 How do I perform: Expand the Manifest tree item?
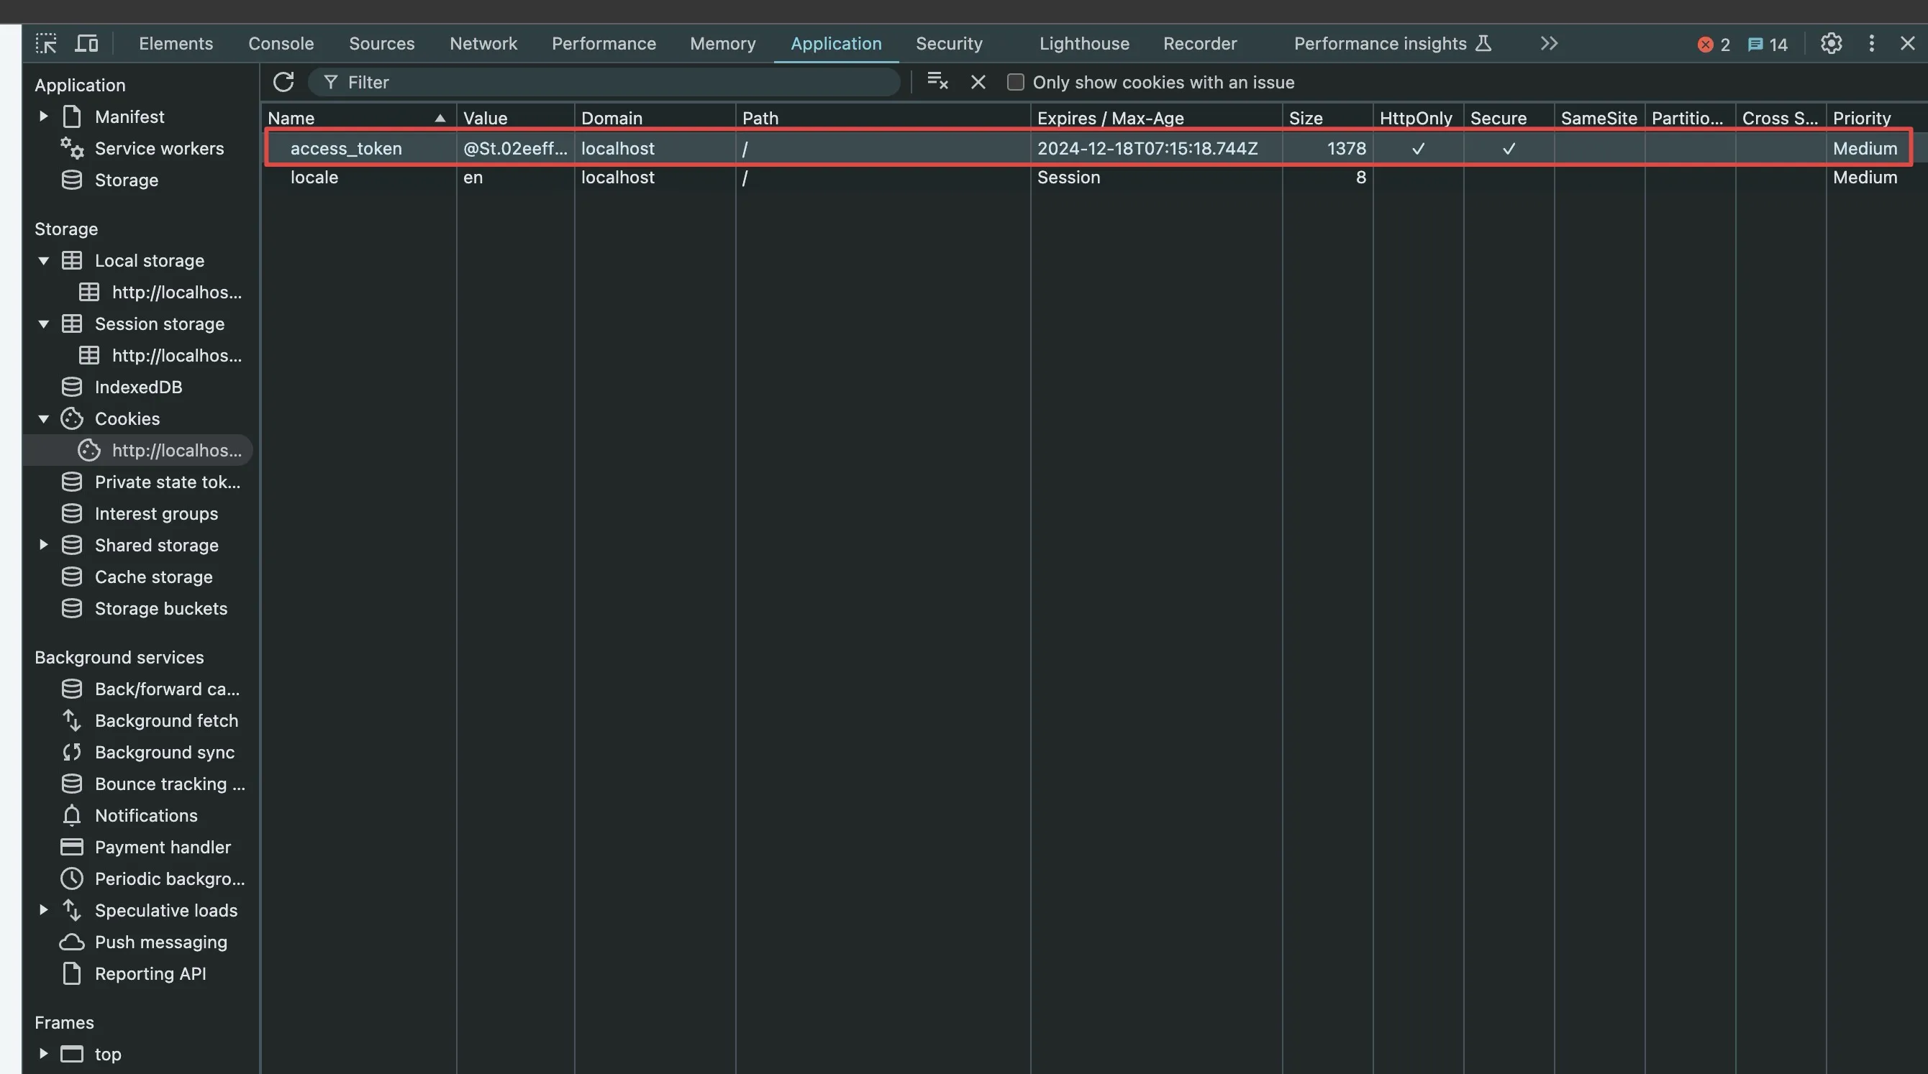pos(43,116)
